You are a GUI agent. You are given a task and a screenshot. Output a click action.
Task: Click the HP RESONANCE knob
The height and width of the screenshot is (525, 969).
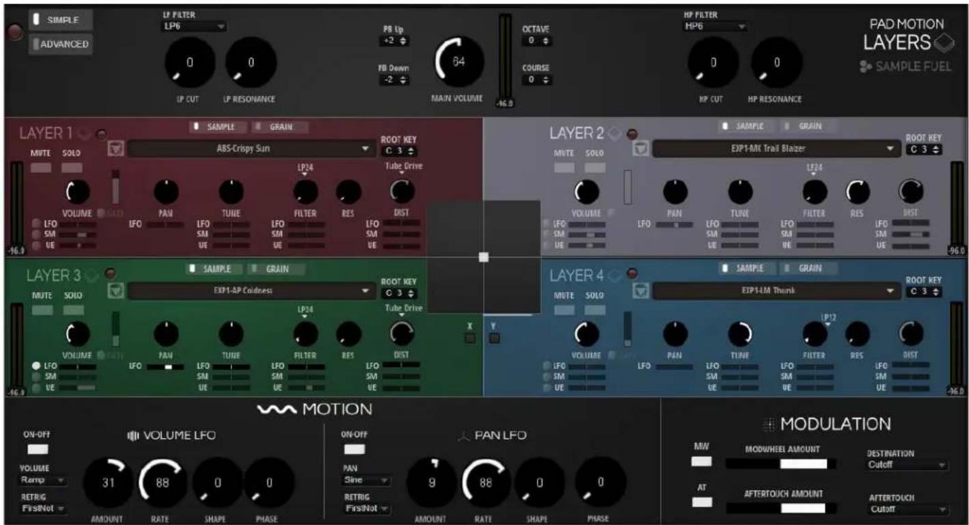pyautogui.click(x=776, y=62)
